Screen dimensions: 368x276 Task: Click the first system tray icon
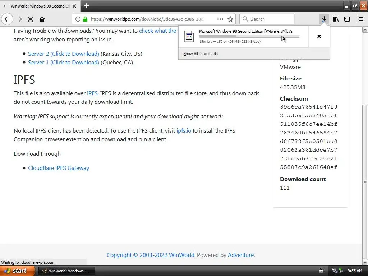click(335, 271)
